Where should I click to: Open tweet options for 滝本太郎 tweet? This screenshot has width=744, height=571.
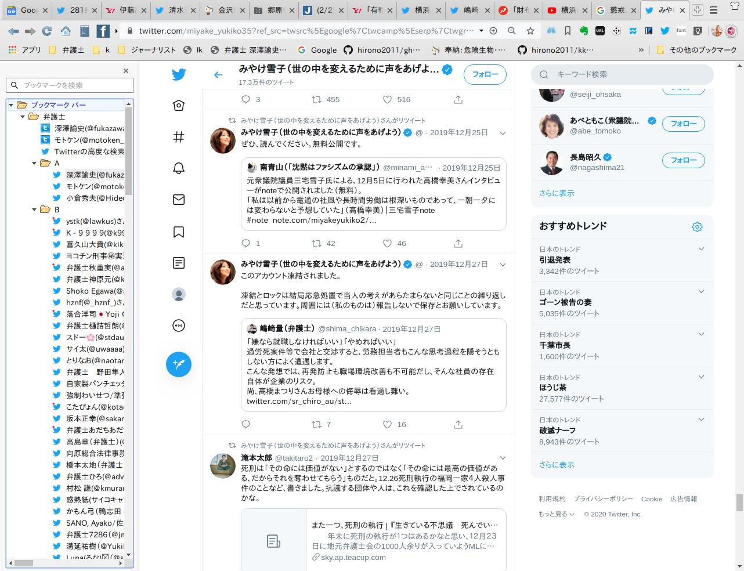pyautogui.click(x=503, y=458)
